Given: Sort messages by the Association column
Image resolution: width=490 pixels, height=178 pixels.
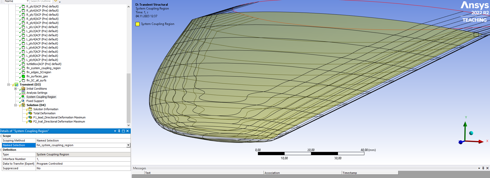Looking at the screenshot, I should 303,173.
